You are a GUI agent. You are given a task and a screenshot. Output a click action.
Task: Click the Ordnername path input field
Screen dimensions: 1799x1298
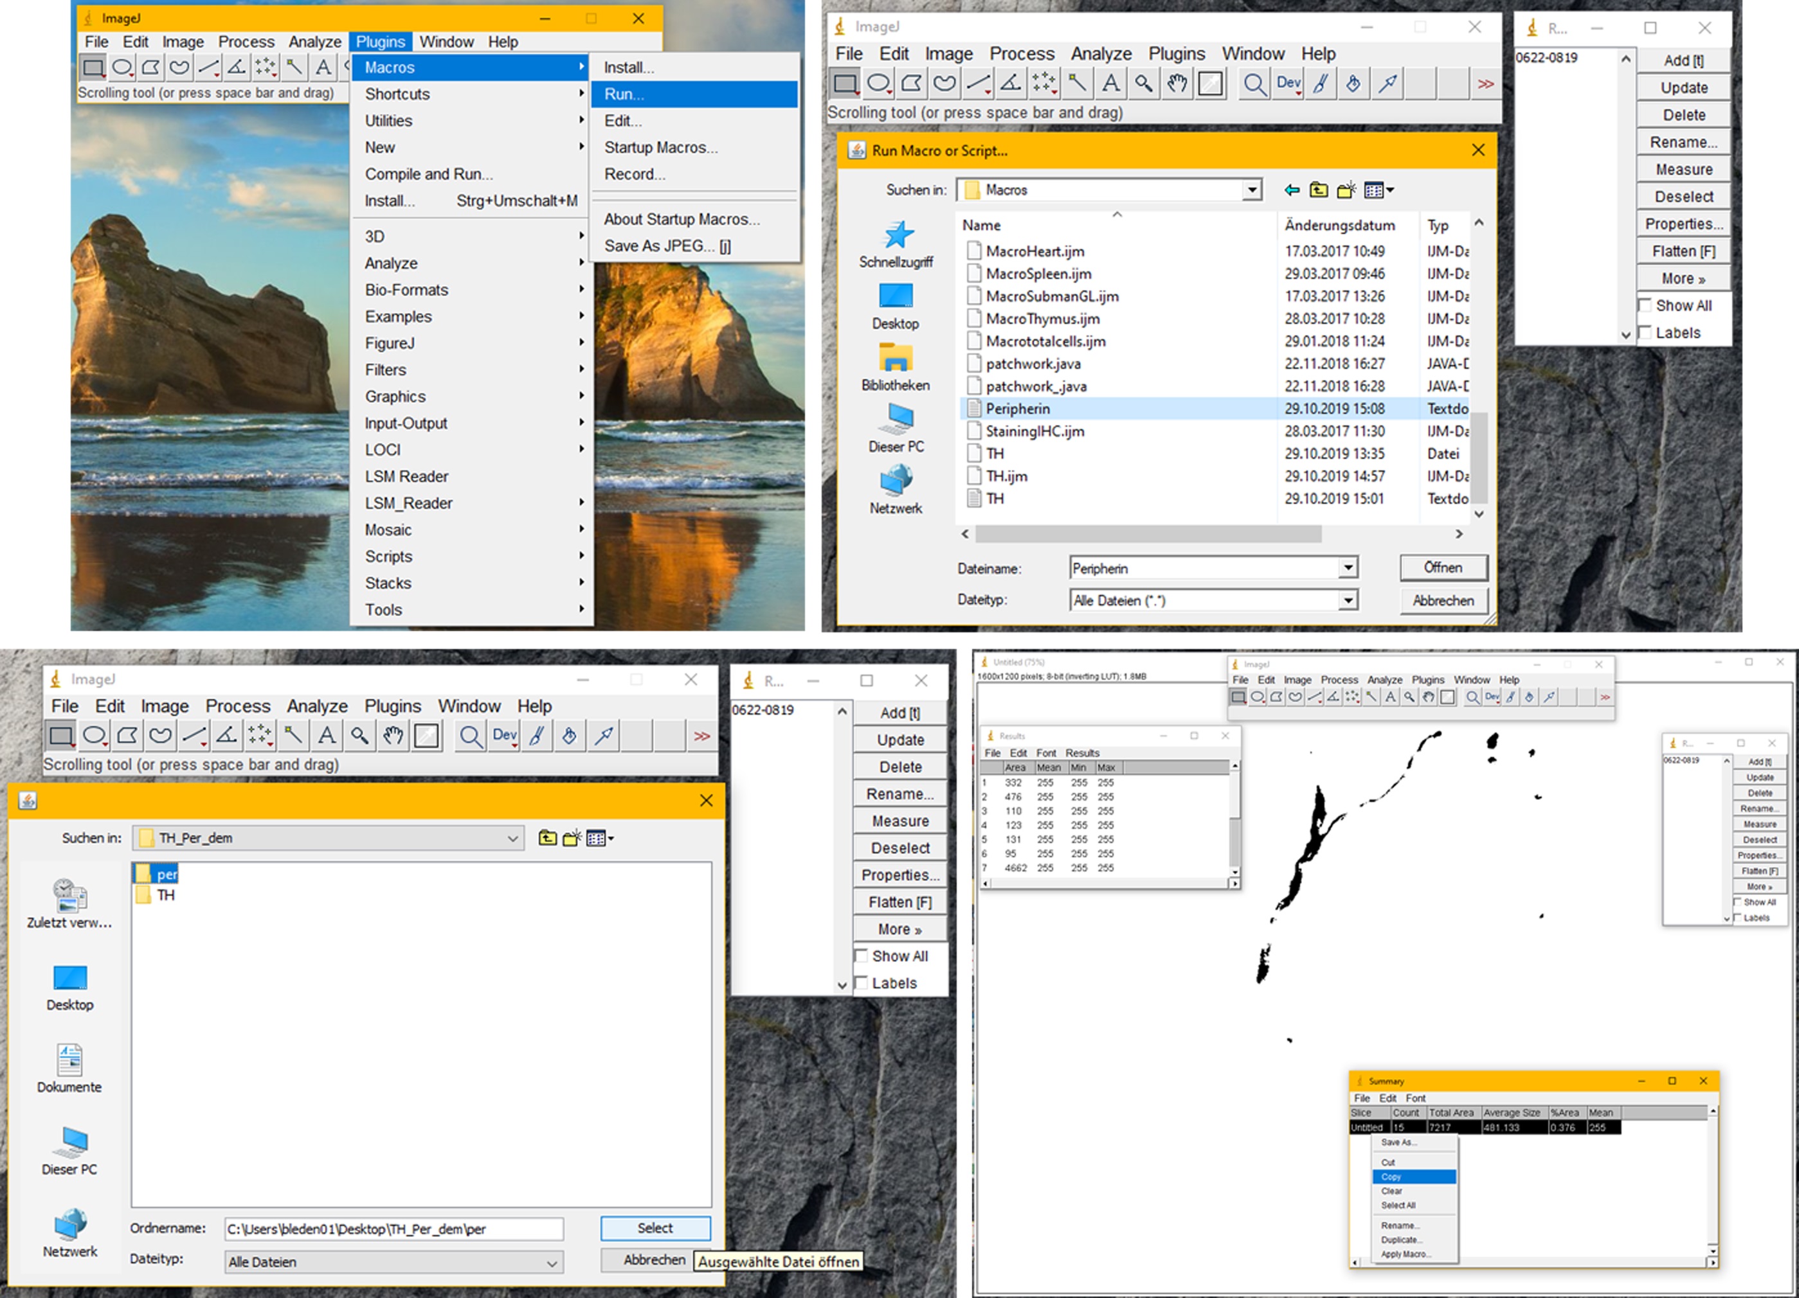point(393,1229)
